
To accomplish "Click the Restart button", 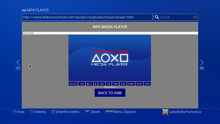I will tap(73, 84).
